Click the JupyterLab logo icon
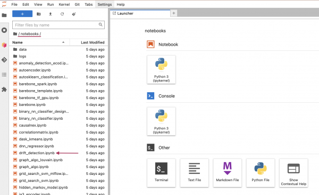 click(4, 4)
